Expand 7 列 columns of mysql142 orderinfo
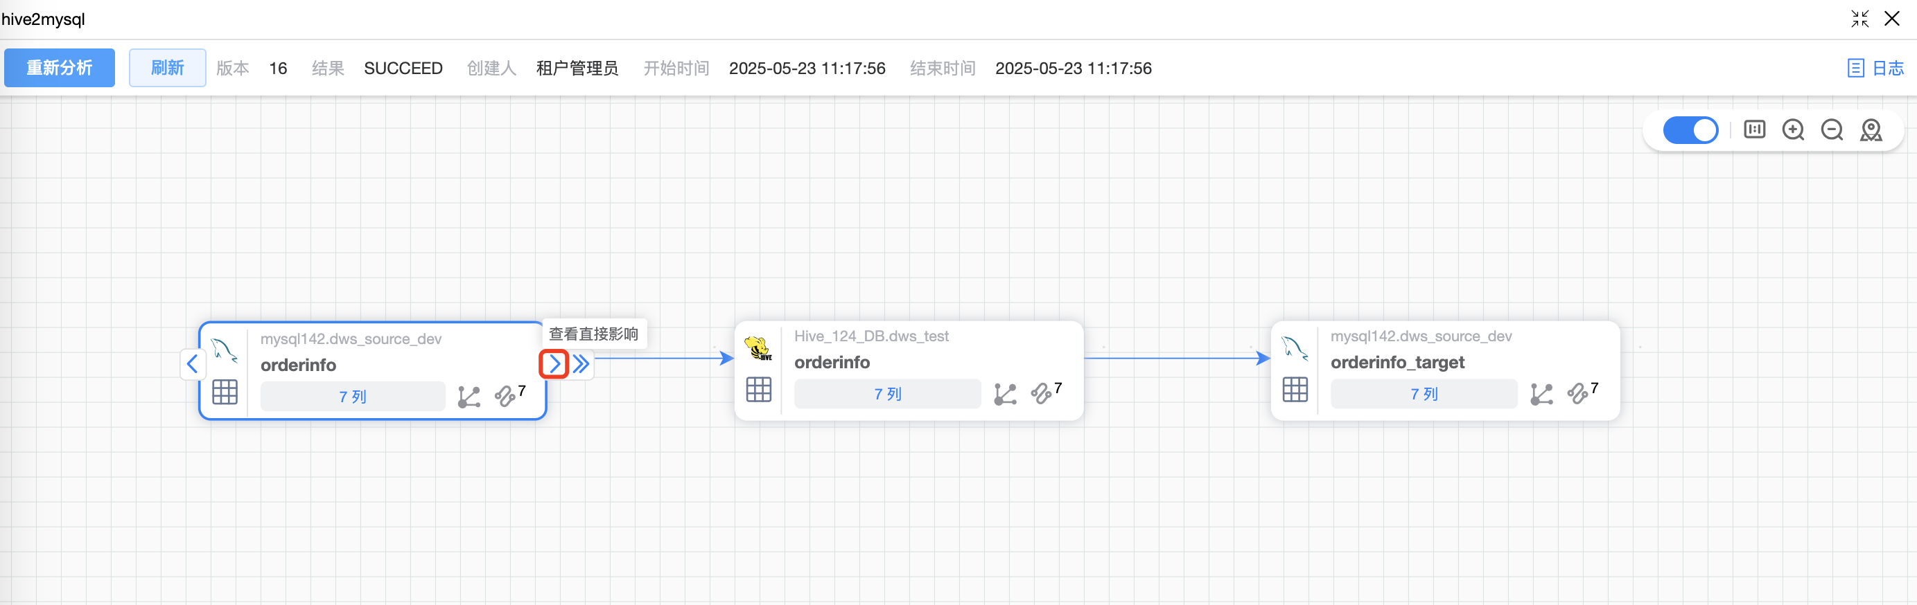1917x605 pixels. (353, 396)
